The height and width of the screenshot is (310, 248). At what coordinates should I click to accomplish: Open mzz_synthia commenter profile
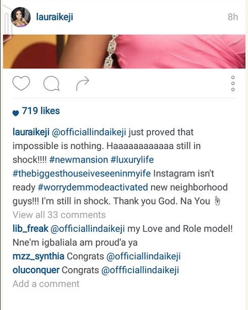39,256
